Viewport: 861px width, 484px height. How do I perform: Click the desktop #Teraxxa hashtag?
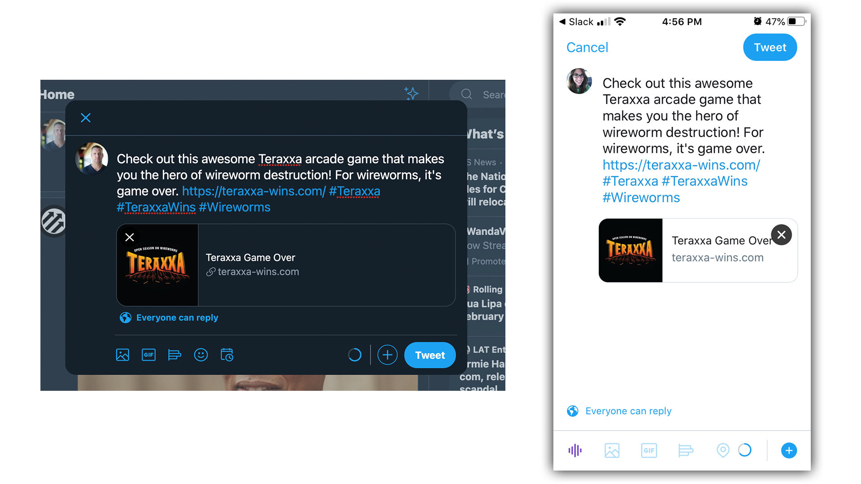pyautogui.click(x=355, y=191)
